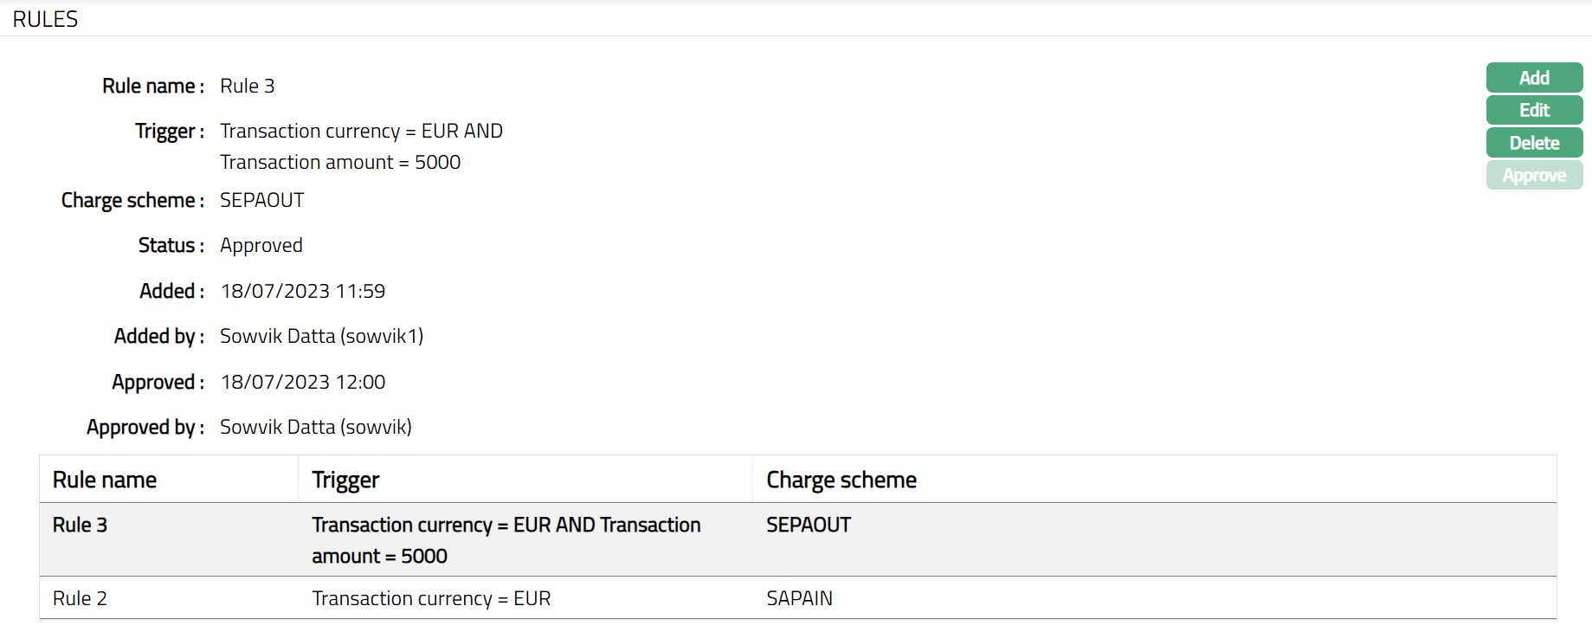Click the Approved timestamp 18/07/2023 12:00

(x=303, y=382)
